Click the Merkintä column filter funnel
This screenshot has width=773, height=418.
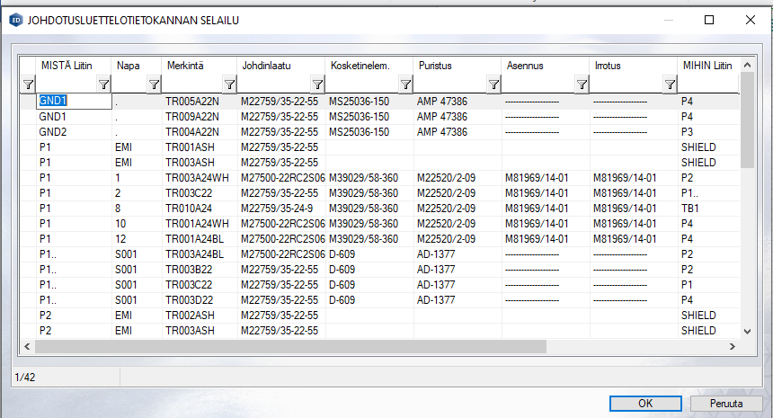point(229,84)
